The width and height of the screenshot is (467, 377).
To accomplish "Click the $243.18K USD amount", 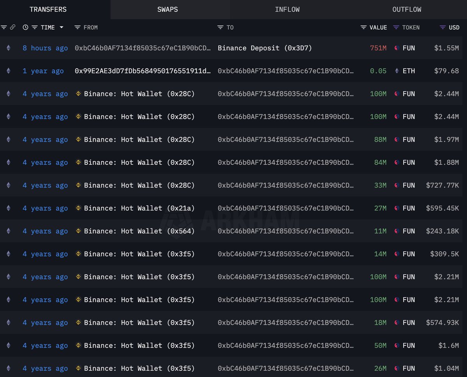I will click(x=442, y=231).
